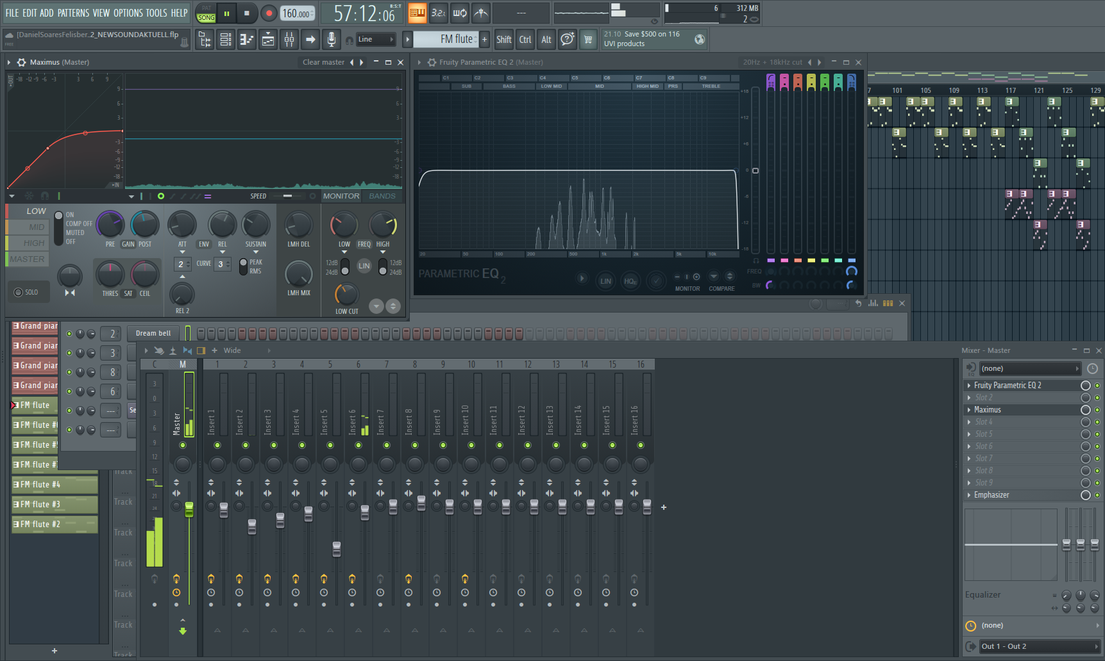Pause playback with the pause button

[x=226, y=13]
